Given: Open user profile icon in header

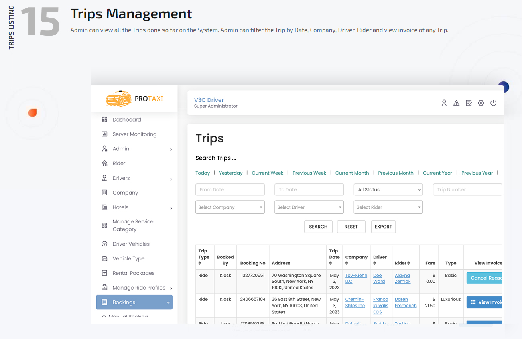Looking at the screenshot, I should click(x=444, y=103).
